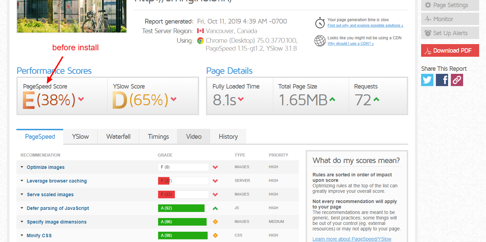Switch to the YSlow tab
Screen dimensions: 486x242
point(80,136)
